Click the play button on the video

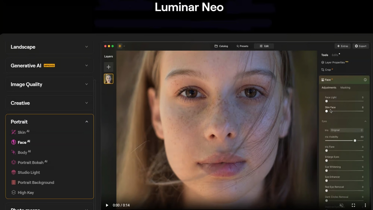pos(107,205)
